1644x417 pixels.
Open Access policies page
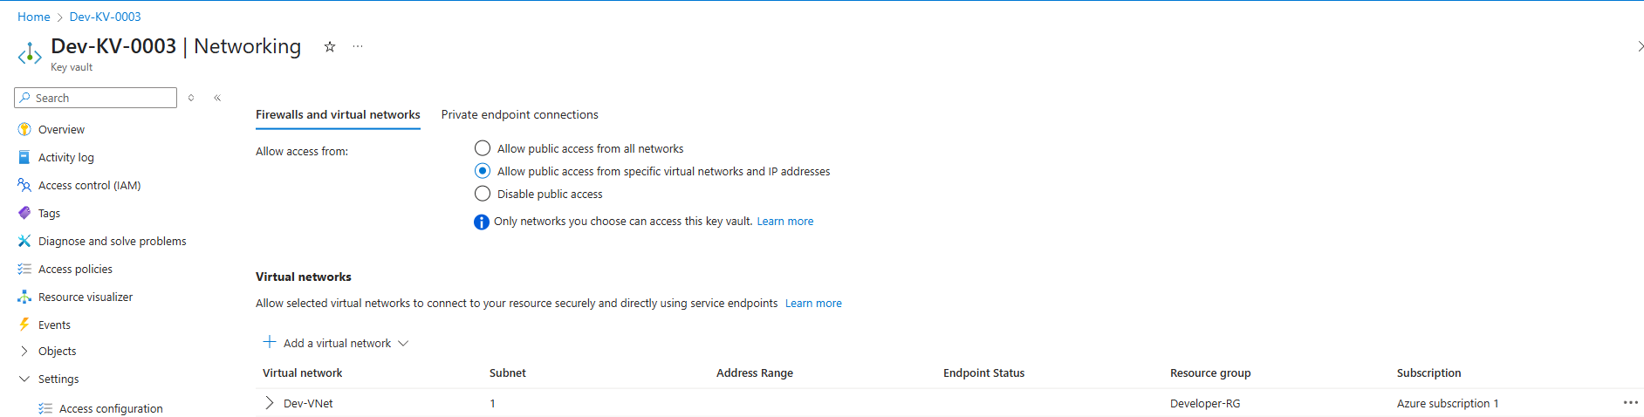click(75, 269)
